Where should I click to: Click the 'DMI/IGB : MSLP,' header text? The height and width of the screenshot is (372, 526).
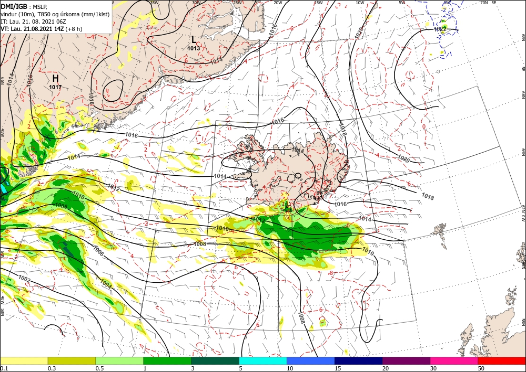(24, 7)
